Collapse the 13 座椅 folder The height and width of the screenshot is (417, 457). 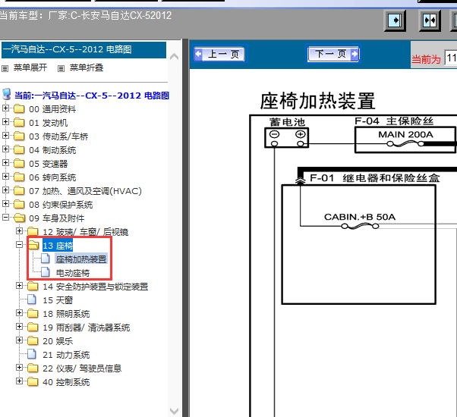(x=19, y=244)
